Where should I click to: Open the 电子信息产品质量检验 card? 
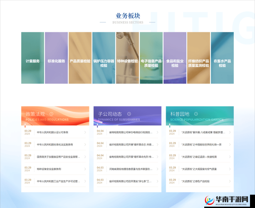[x=151, y=58]
